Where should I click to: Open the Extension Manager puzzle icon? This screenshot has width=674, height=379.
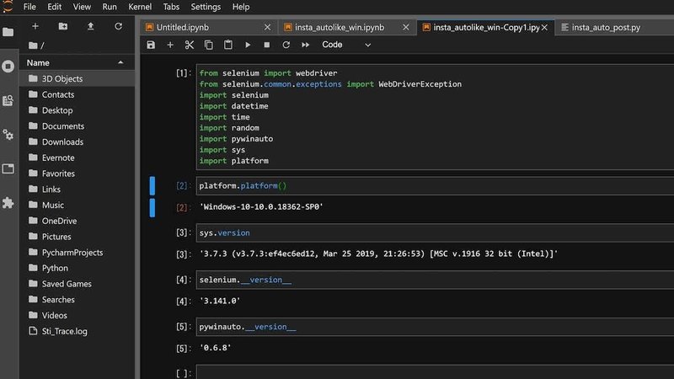point(8,202)
